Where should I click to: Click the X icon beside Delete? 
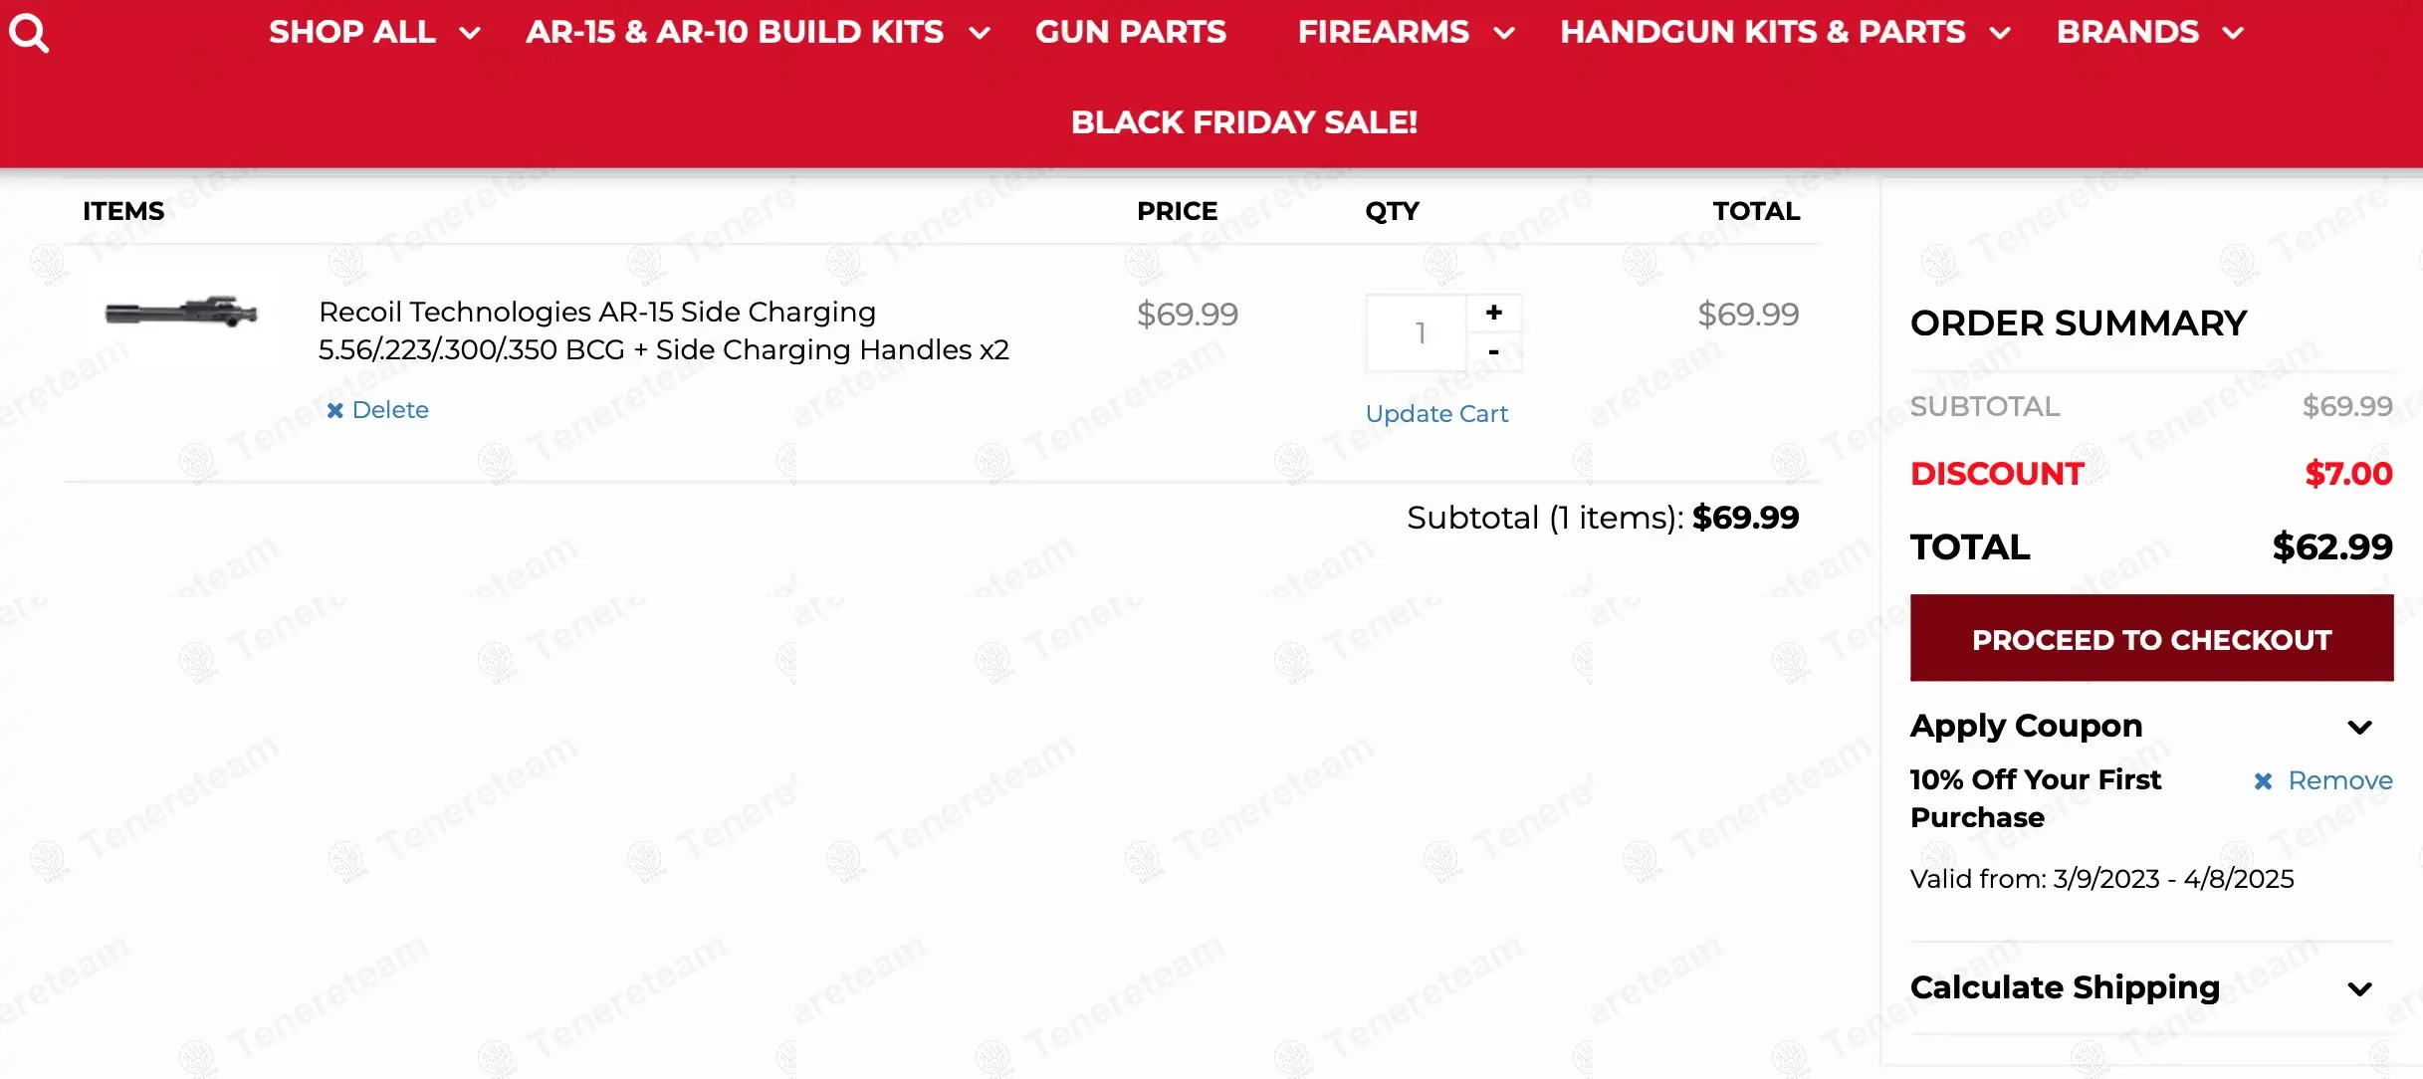coord(335,410)
